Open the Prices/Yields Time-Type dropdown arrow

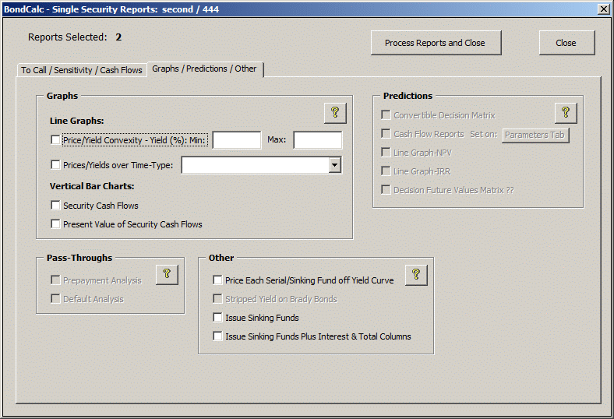coord(334,165)
